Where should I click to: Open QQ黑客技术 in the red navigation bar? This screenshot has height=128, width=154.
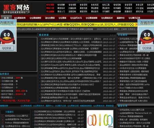107,18
